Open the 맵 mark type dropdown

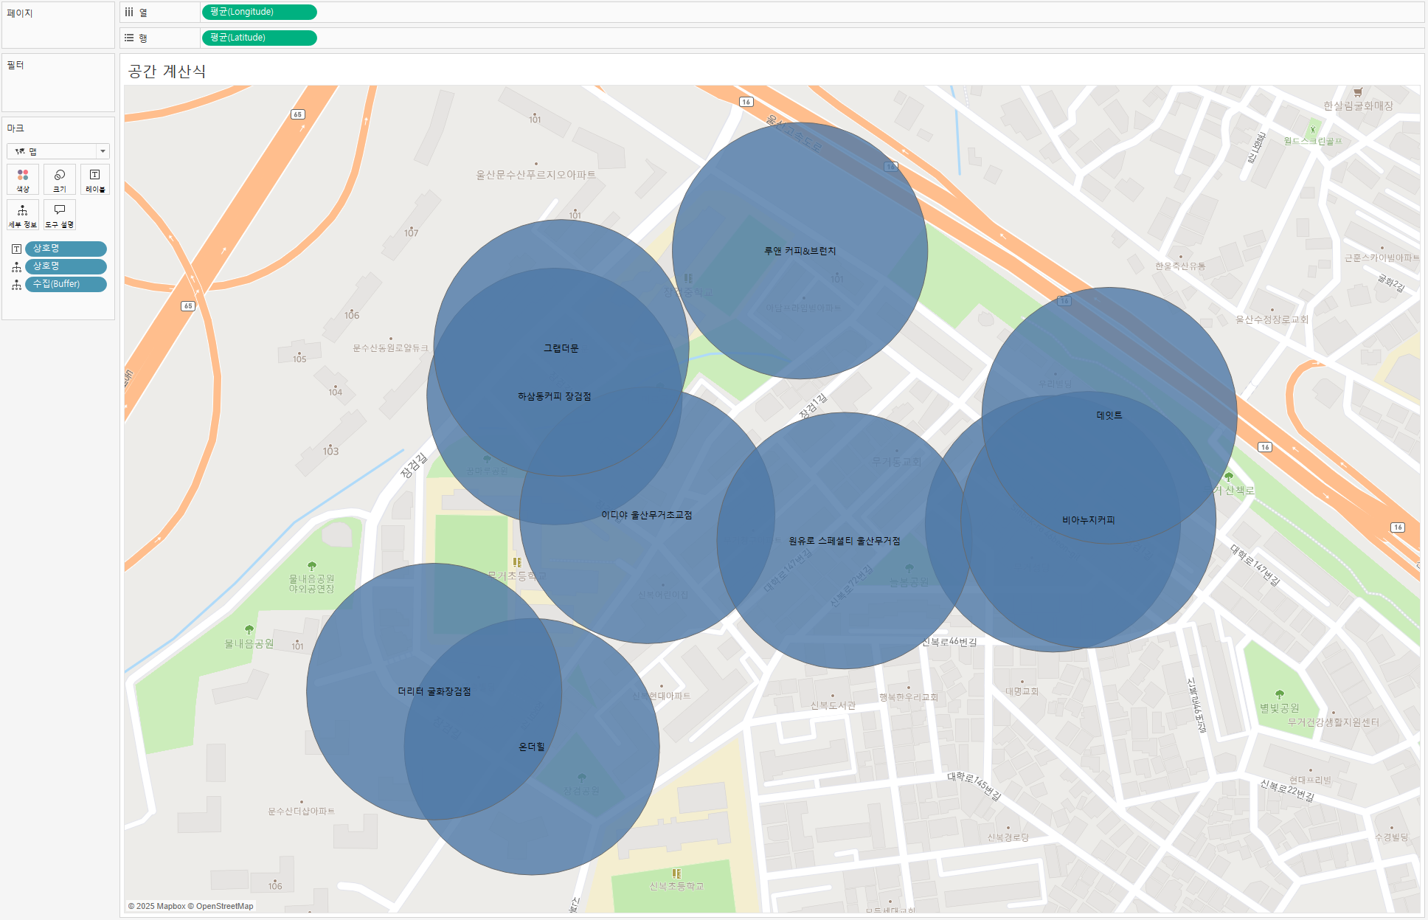58,151
